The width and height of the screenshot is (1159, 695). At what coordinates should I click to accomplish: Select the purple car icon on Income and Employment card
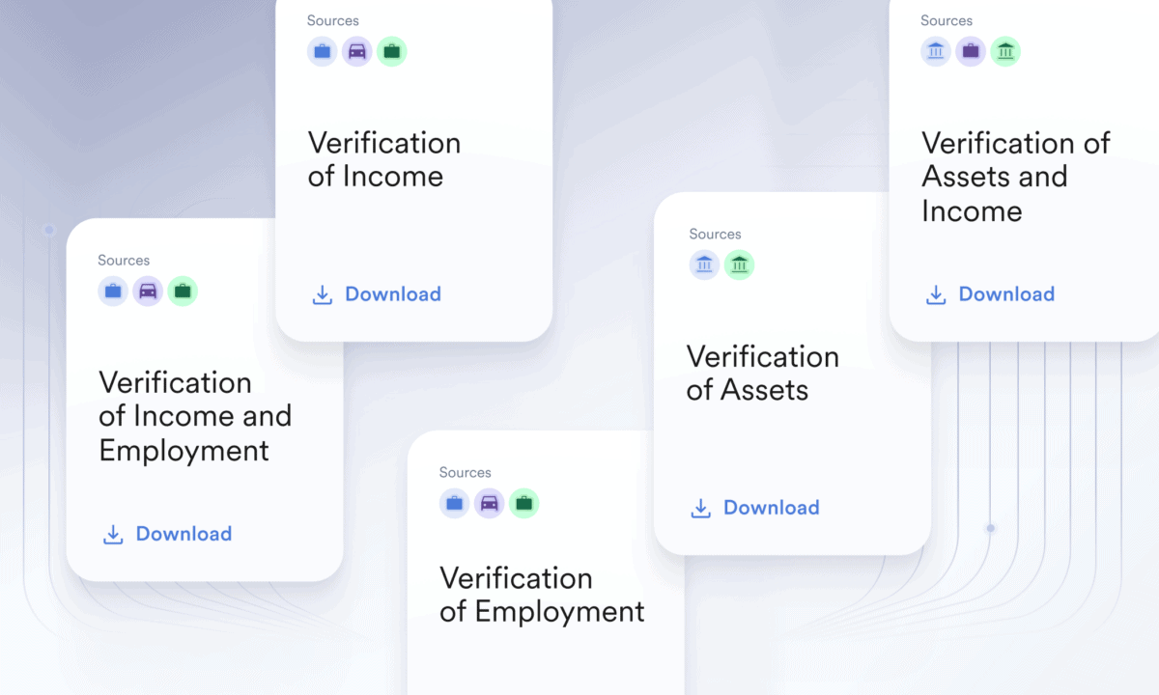coord(148,291)
